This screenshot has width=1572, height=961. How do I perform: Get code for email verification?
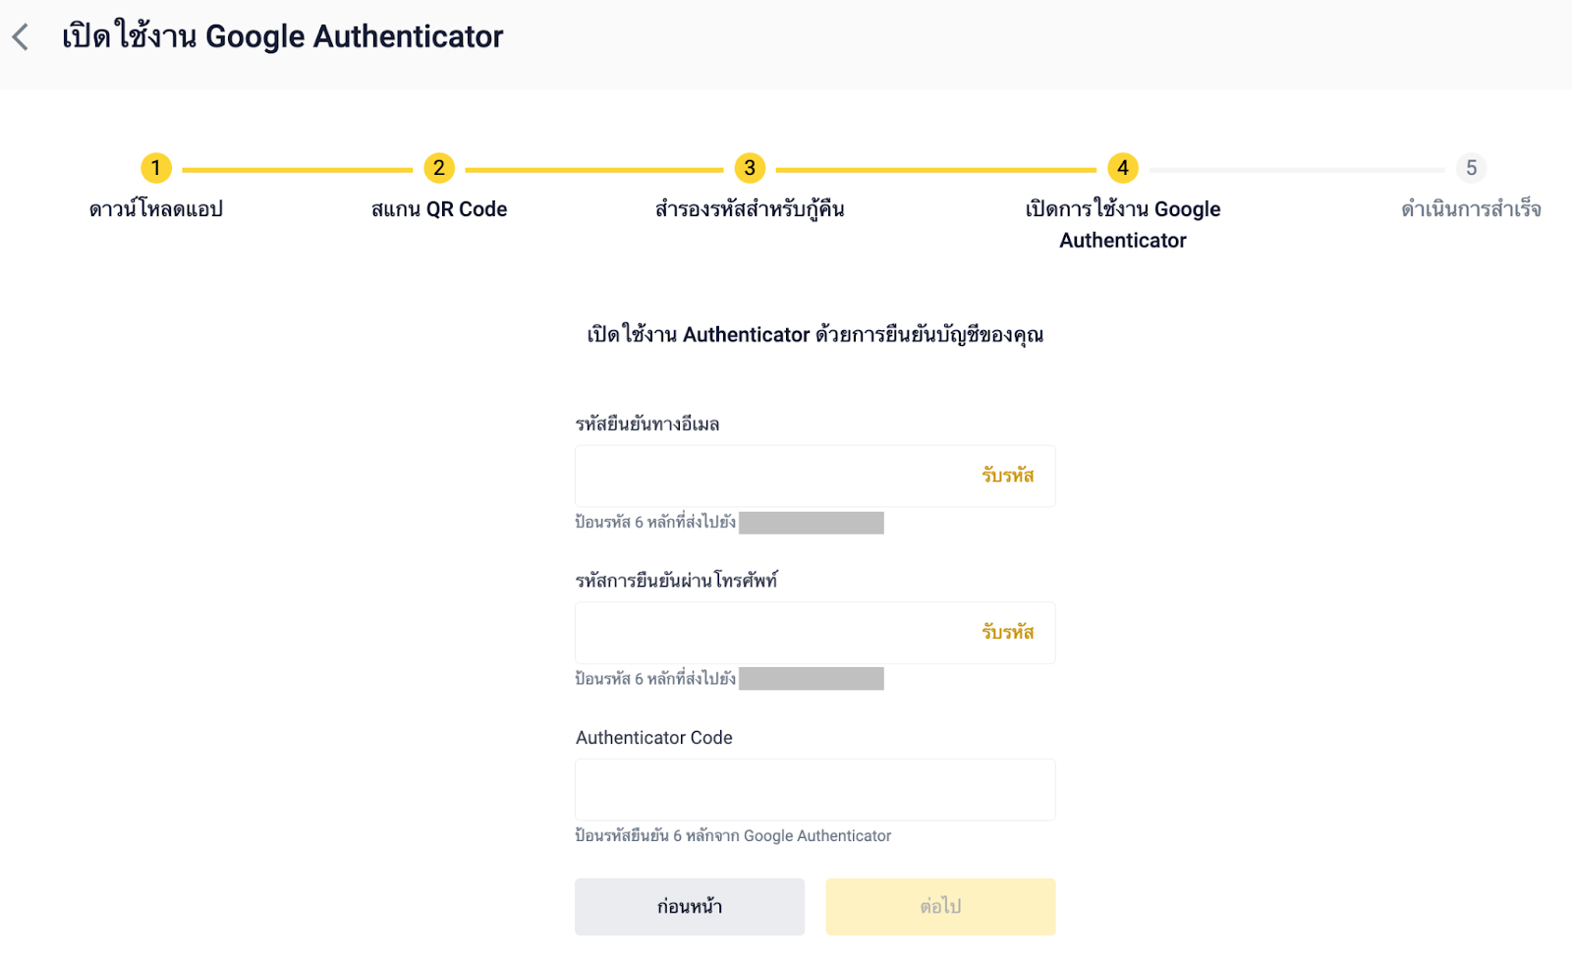(1008, 477)
